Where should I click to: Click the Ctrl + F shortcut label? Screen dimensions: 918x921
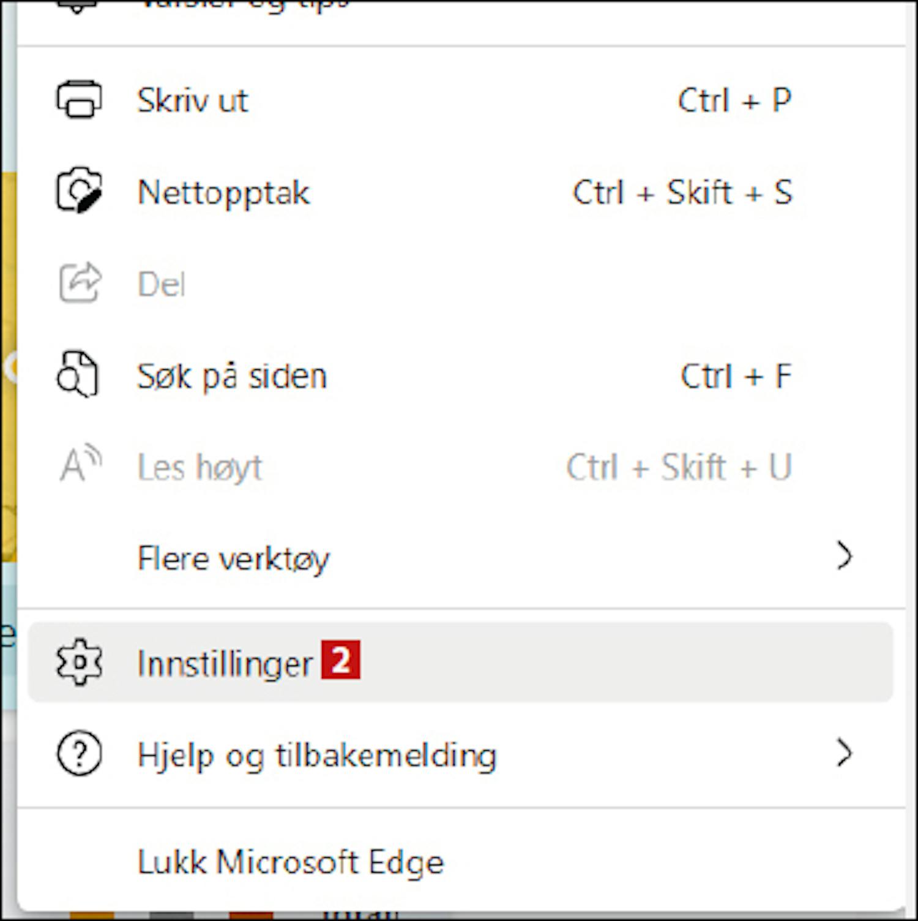pyautogui.click(x=736, y=375)
